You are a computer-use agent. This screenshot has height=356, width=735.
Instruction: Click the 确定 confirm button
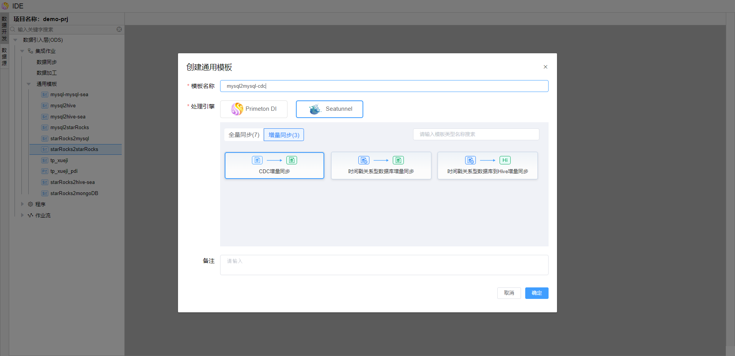point(536,293)
